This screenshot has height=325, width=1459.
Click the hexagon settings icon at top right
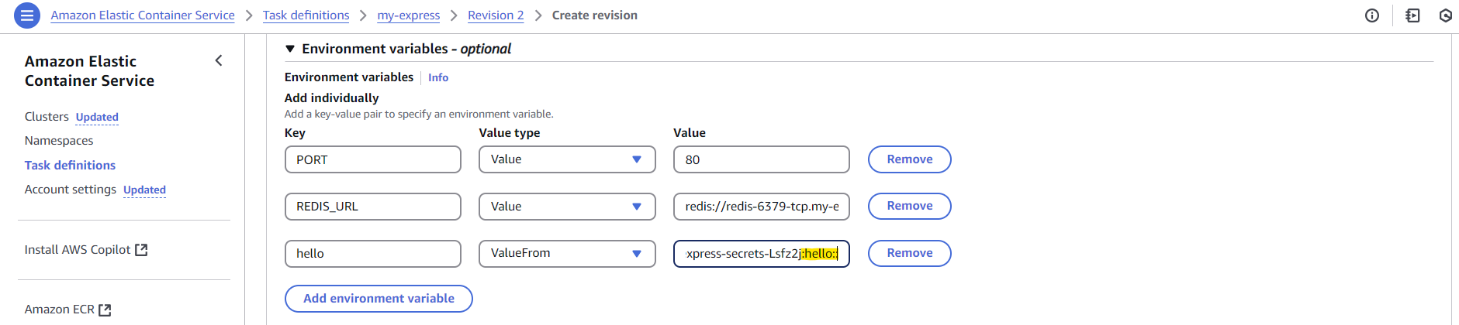click(x=1446, y=15)
